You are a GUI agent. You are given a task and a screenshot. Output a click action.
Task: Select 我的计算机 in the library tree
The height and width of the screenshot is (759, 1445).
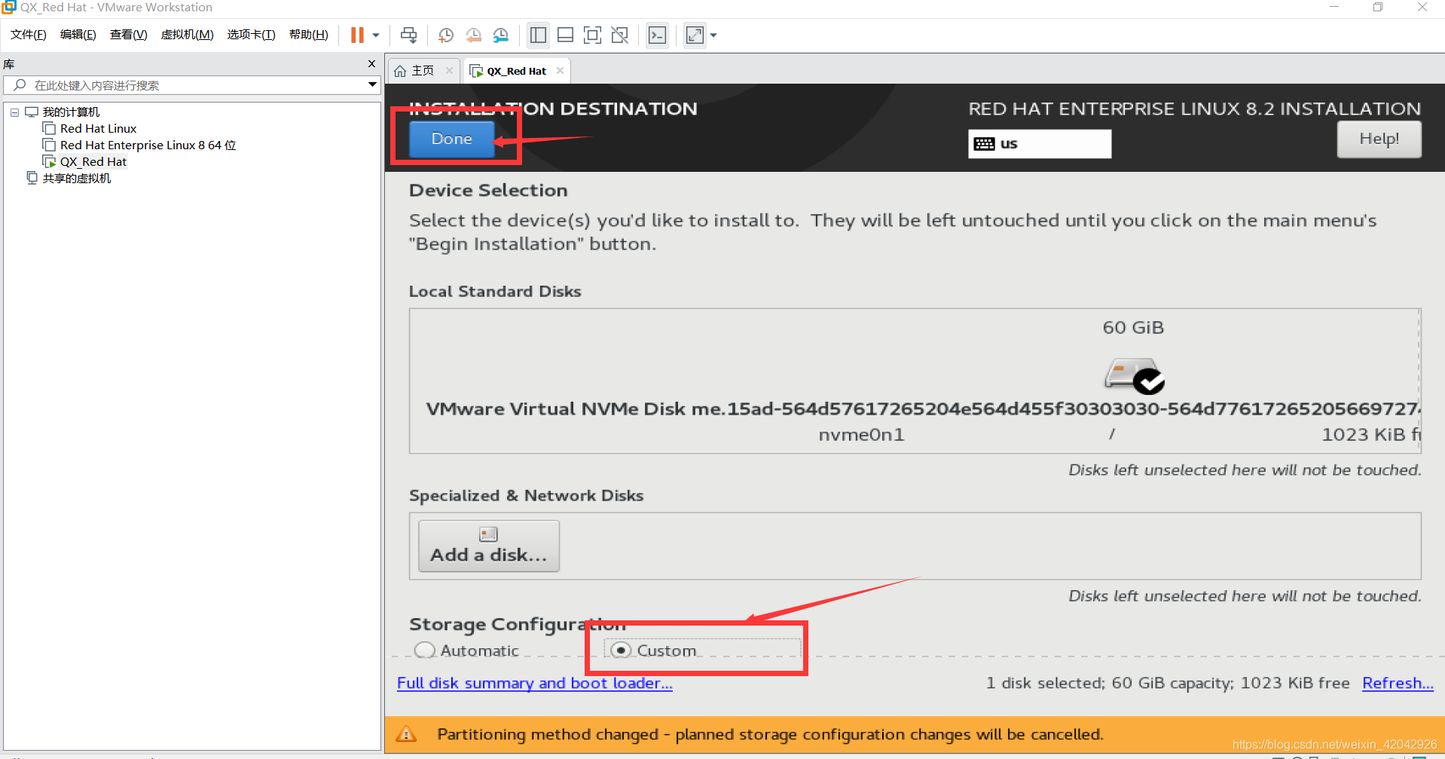coord(71,112)
